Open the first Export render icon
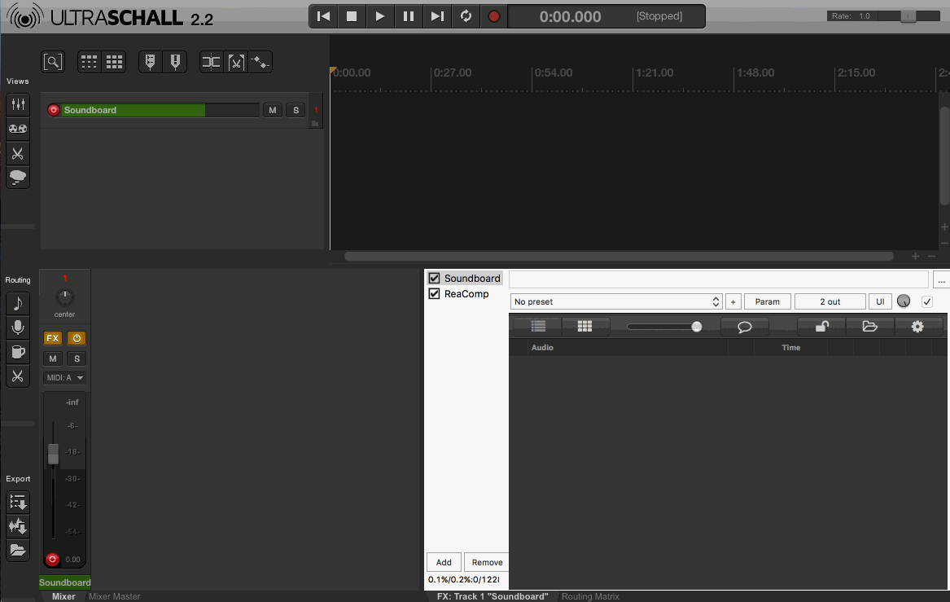The width and height of the screenshot is (950, 602). [x=18, y=502]
